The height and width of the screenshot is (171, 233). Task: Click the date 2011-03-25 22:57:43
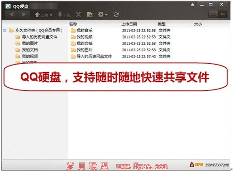[139, 57]
